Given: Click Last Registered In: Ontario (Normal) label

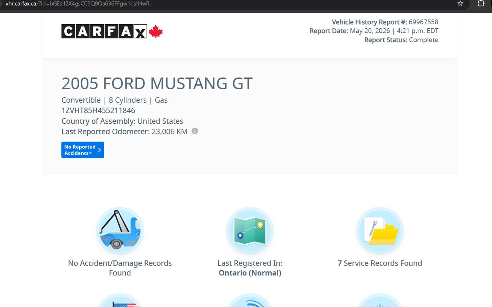Looking at the screenshot, I should (250, 268).
